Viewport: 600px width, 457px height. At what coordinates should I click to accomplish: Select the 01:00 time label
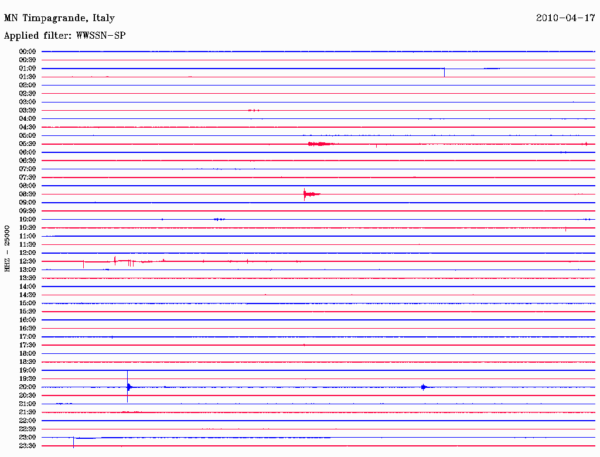pos(28,68)
